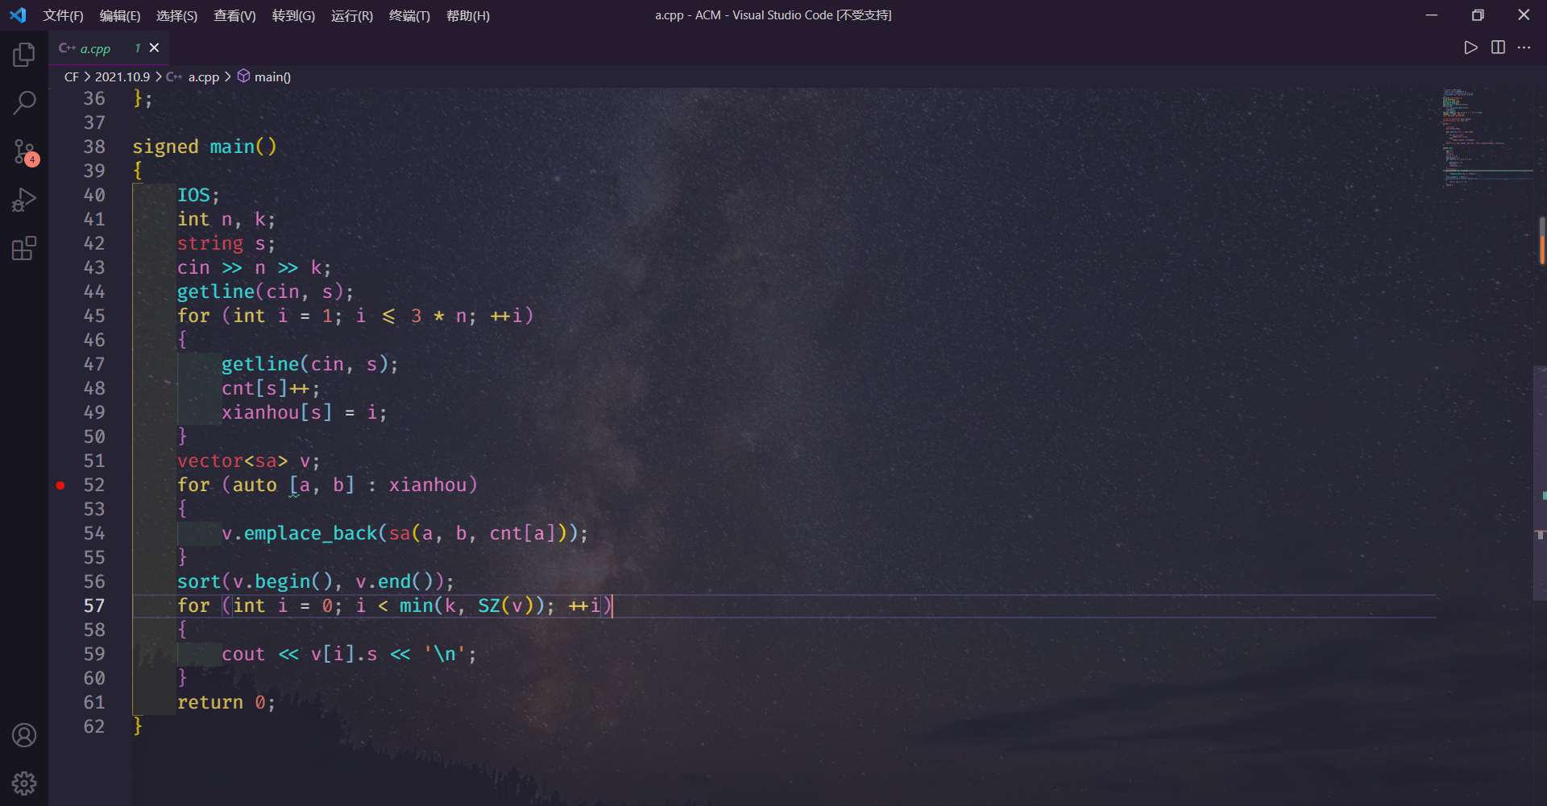Click the IOS; statement on line 40
The height and width of the screenshot is (806, 1547).
198,195
